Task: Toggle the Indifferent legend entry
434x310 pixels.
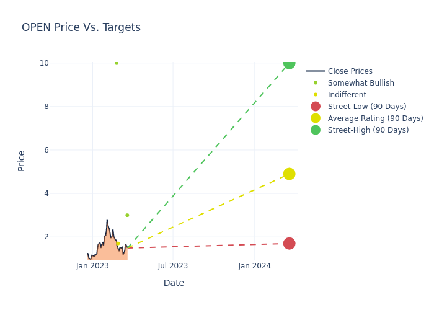Action: point(347,95)
